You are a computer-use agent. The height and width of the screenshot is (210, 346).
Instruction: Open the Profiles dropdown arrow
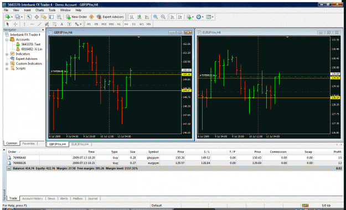[22, 17]
